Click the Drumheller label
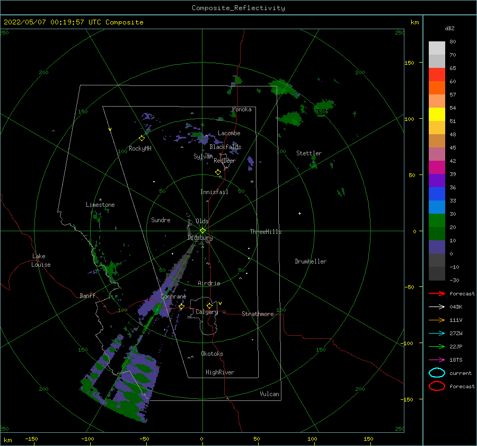This screenshot has height=446, width=477. [x=311, y=261]
